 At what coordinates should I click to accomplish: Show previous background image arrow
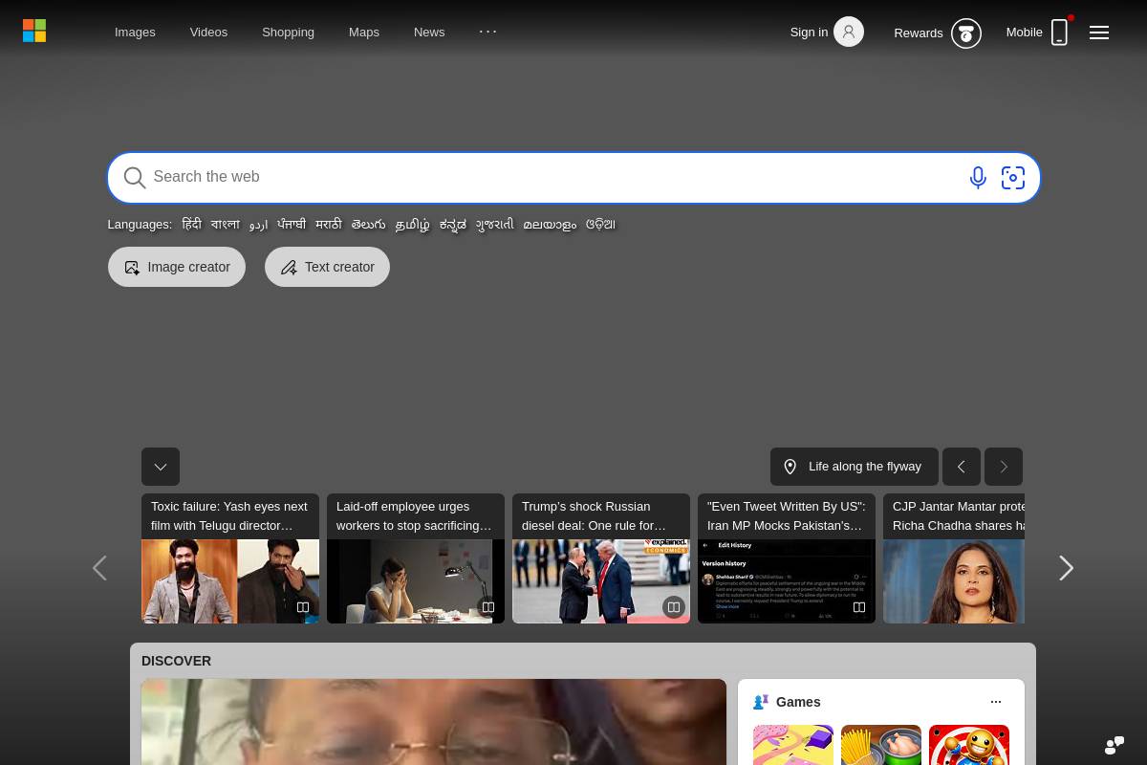pos(962,467)
